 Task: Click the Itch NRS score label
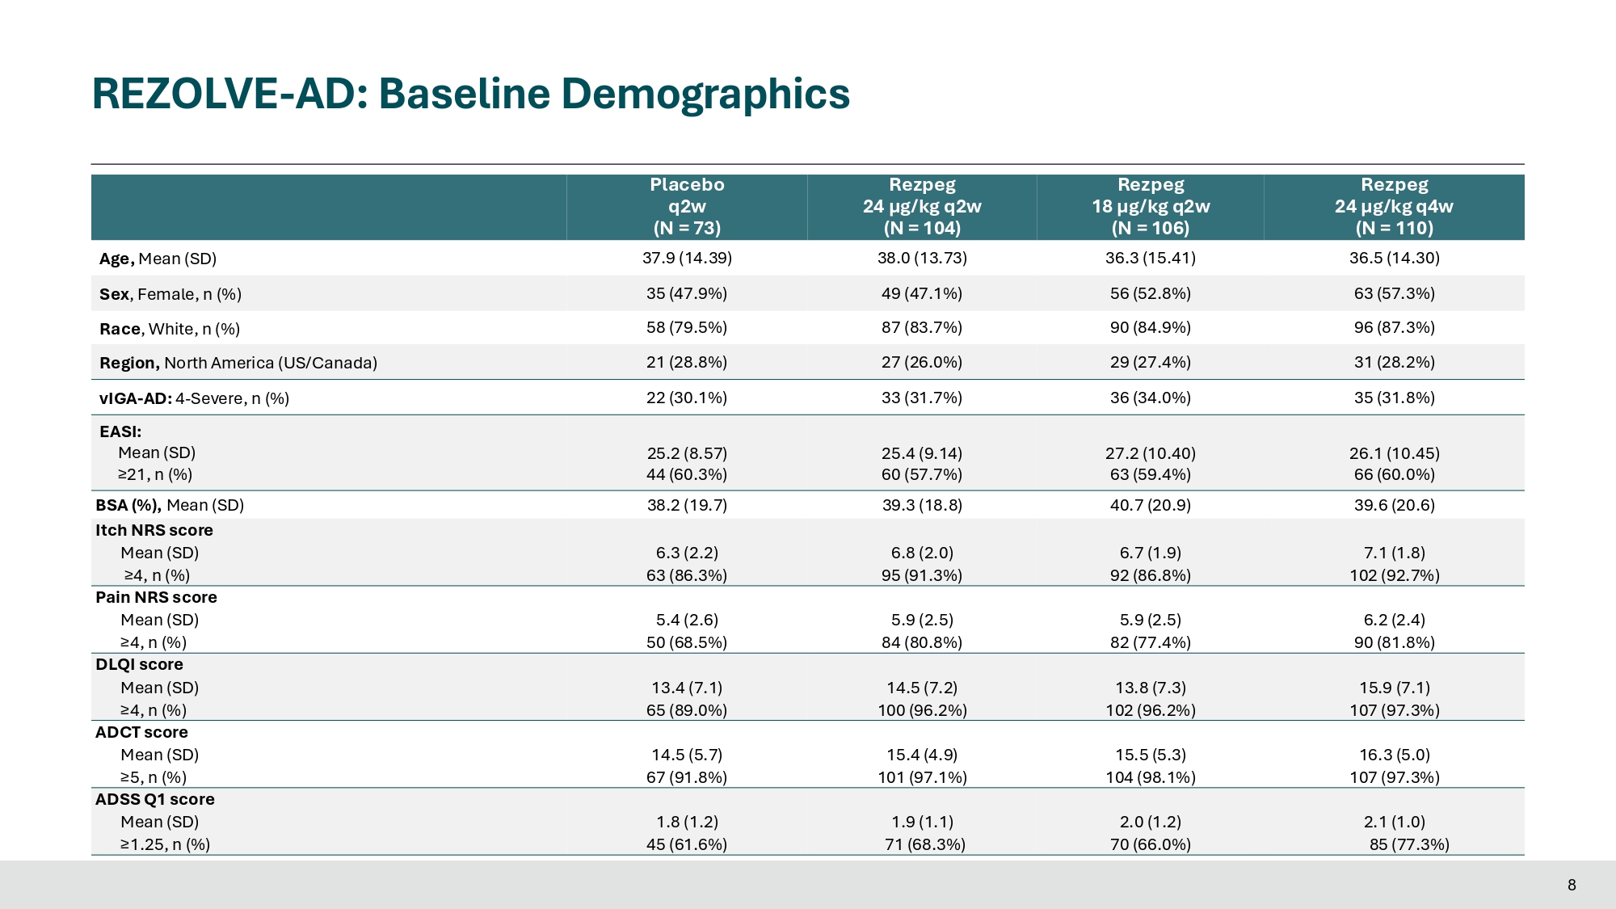click(154, 530)
